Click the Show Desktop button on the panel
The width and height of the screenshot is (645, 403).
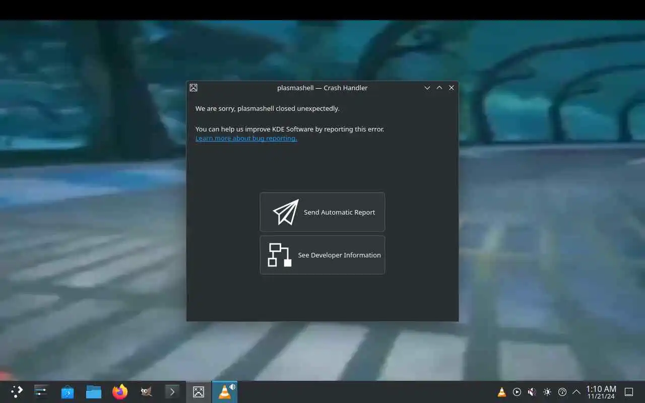click(629, 392)
